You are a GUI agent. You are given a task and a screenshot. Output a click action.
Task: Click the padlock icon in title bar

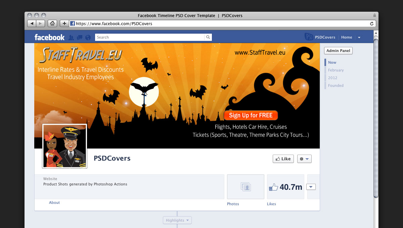point(374,15)
